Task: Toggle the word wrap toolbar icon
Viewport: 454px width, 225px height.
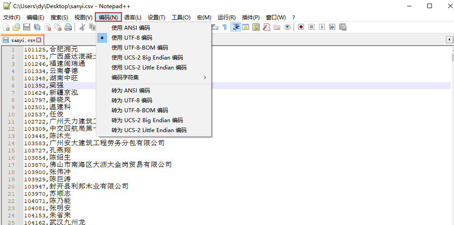Action: click(215, 27)
